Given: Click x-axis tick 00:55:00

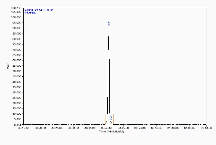Looking at the screenshot, I should pyautogui.click(x=157, y=128).
